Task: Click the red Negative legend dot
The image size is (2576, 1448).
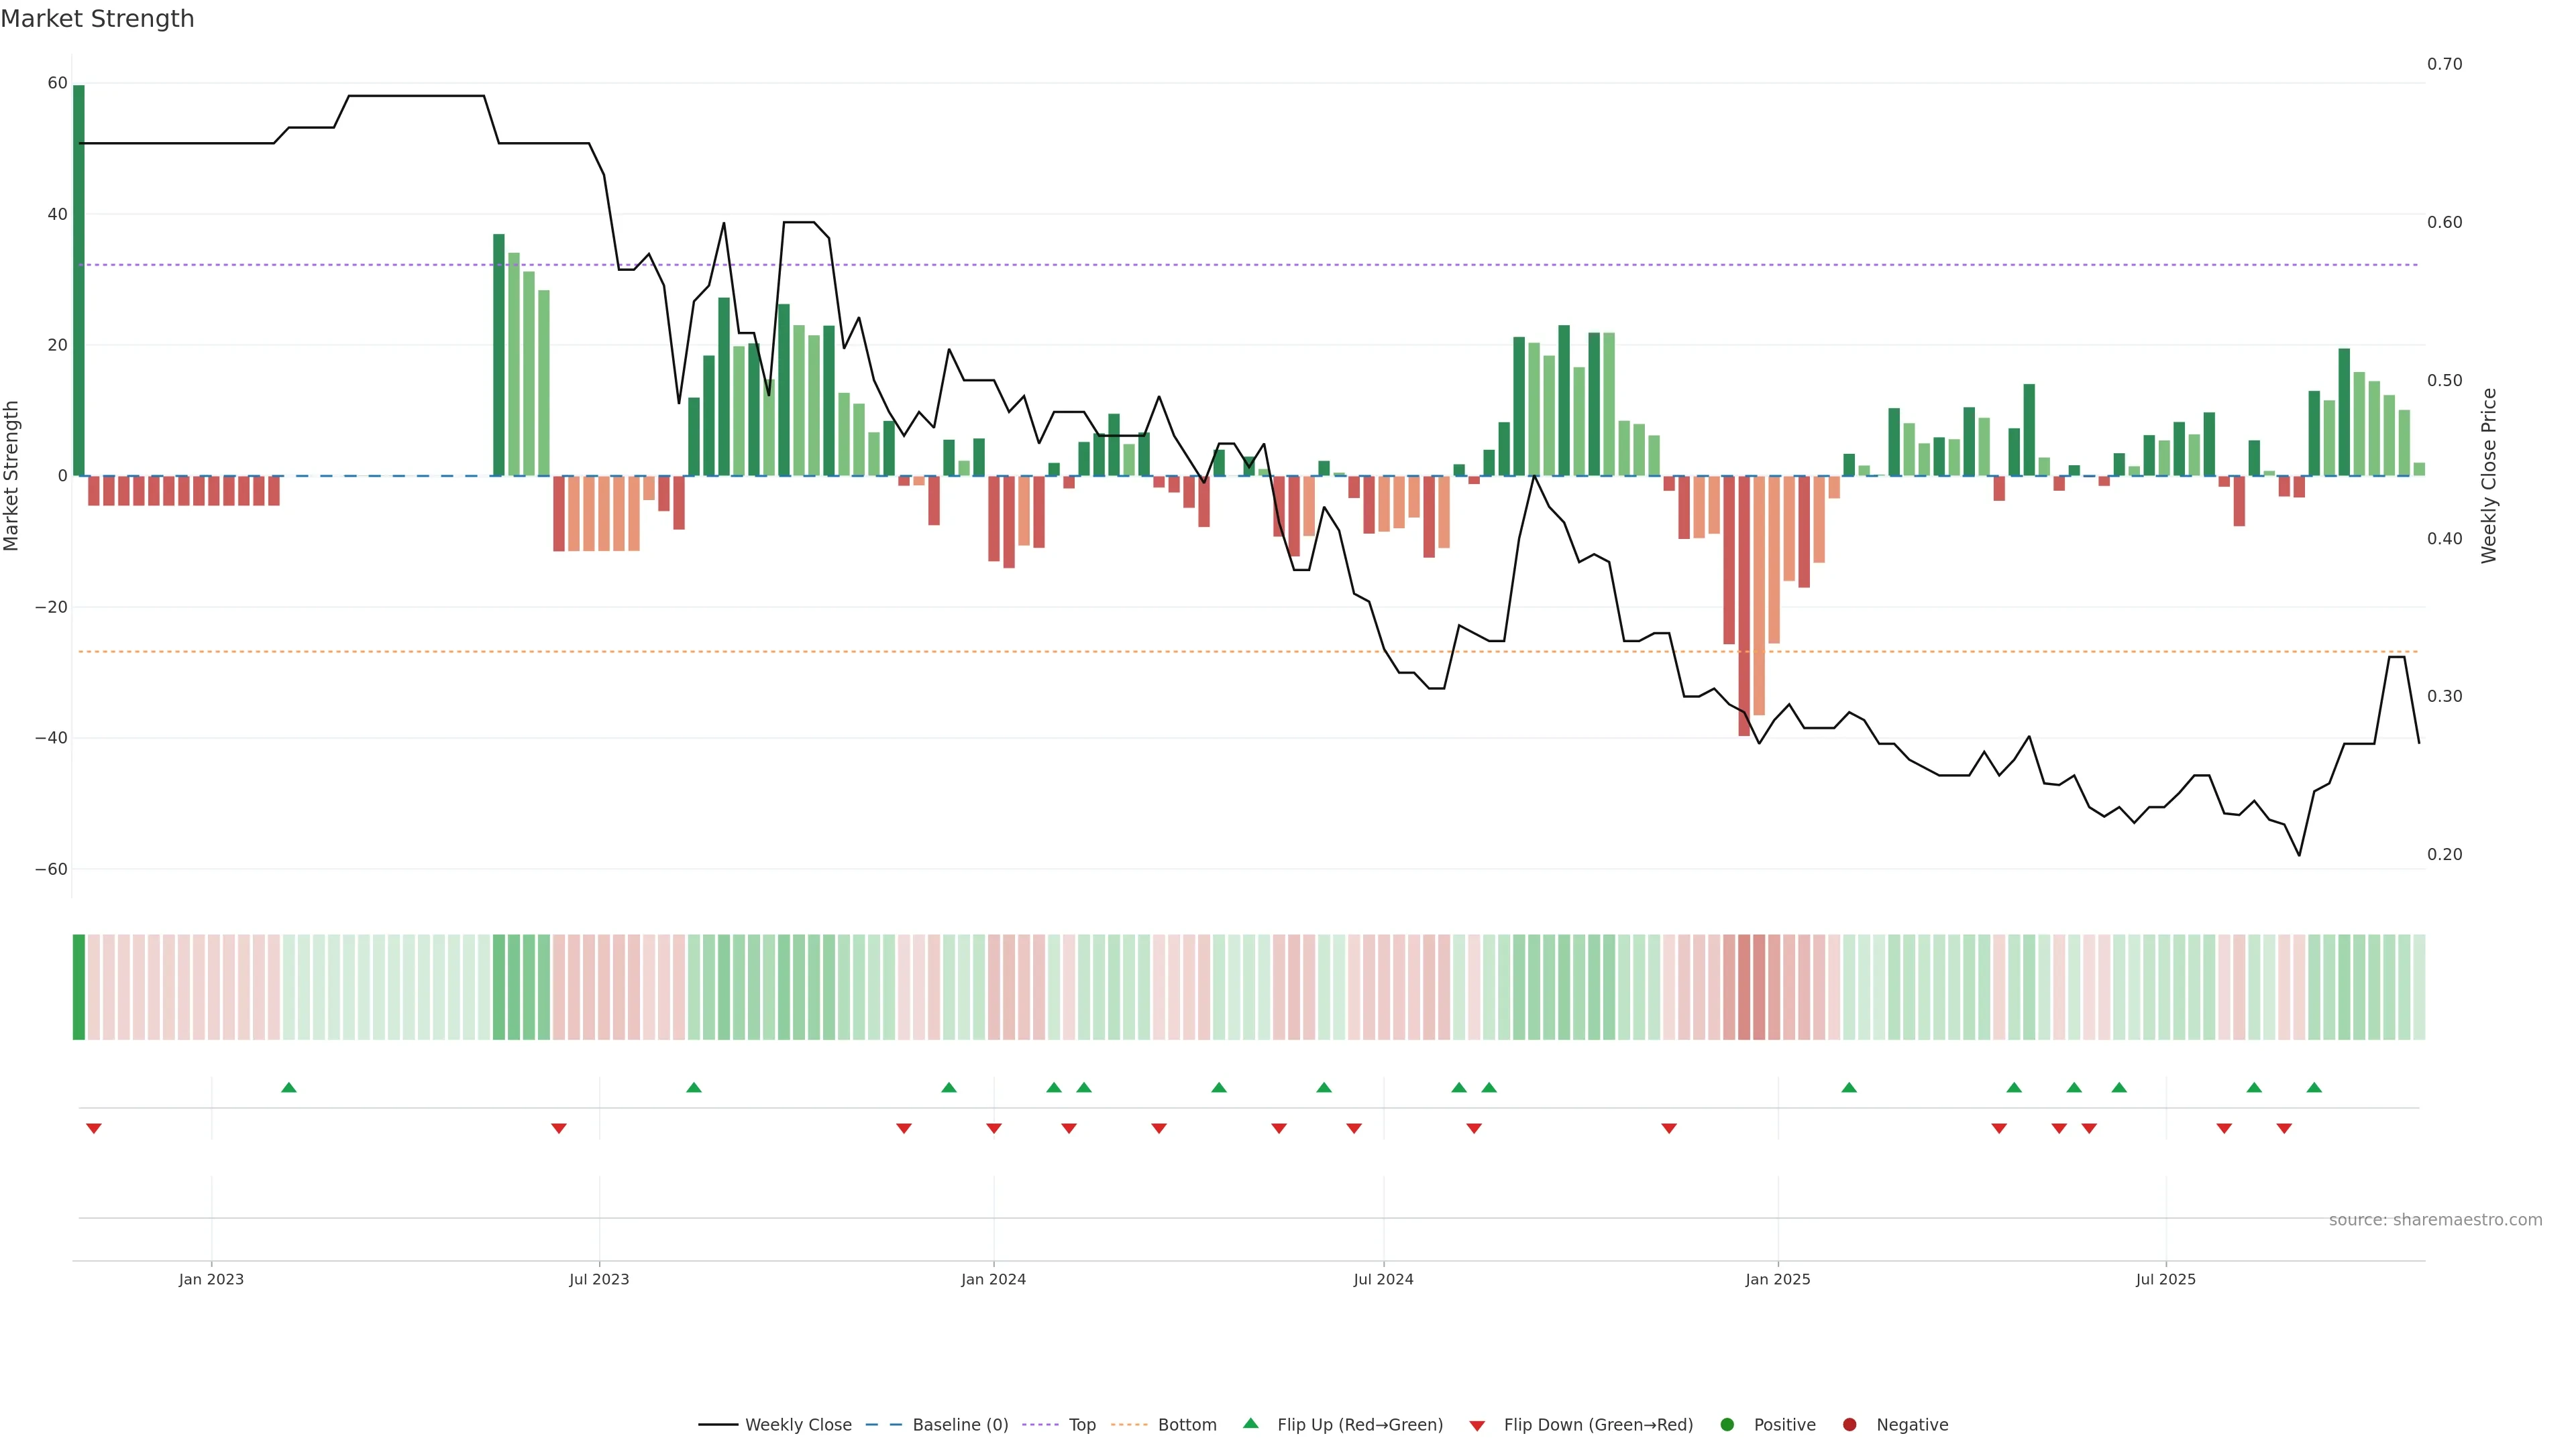Action: tap(1849, 1425)
